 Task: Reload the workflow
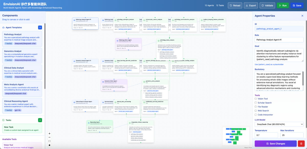pos(235,5)
